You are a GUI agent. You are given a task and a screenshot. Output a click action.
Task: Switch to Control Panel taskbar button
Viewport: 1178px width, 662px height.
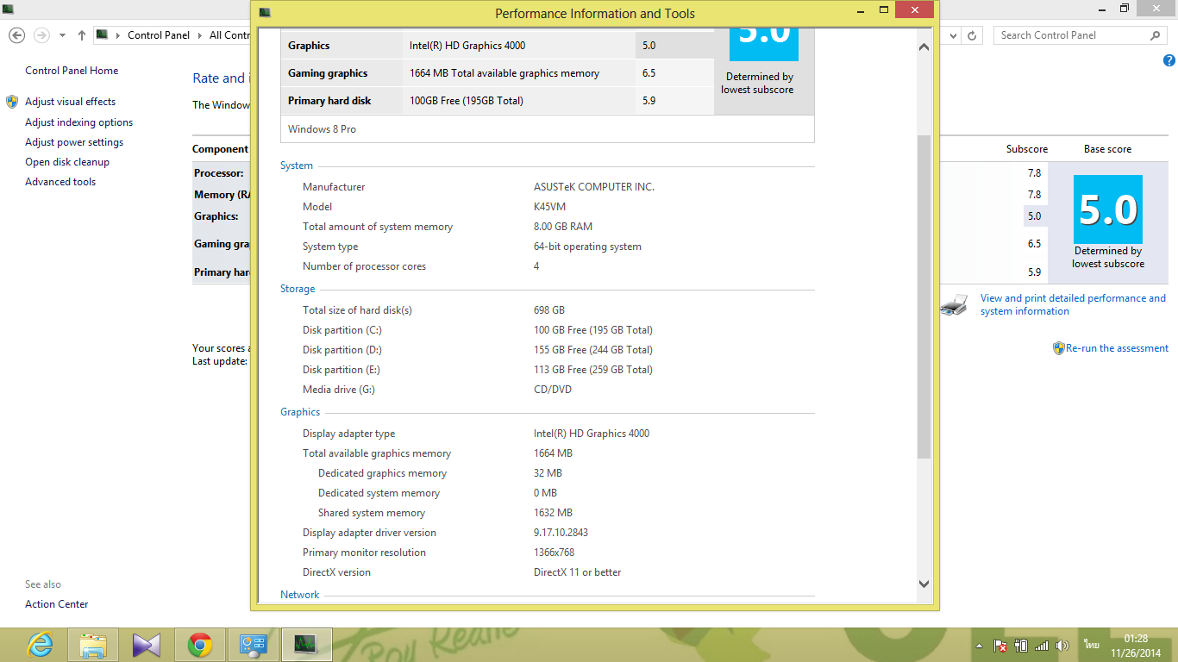point(253,645)
